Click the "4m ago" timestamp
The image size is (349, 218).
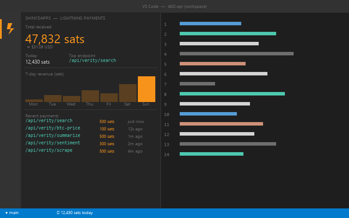click(135, 151)
